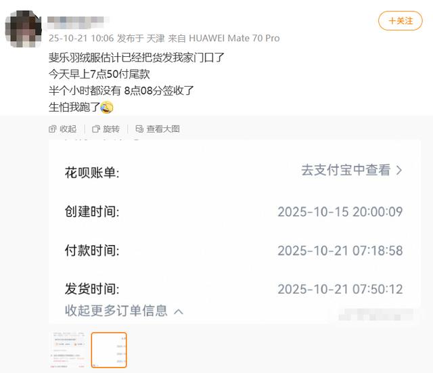Image resolution: width=433 pixels, height=373 pixels.
Task: Select the second highlighted image thumbnail
Action: (x=109, y=350)
